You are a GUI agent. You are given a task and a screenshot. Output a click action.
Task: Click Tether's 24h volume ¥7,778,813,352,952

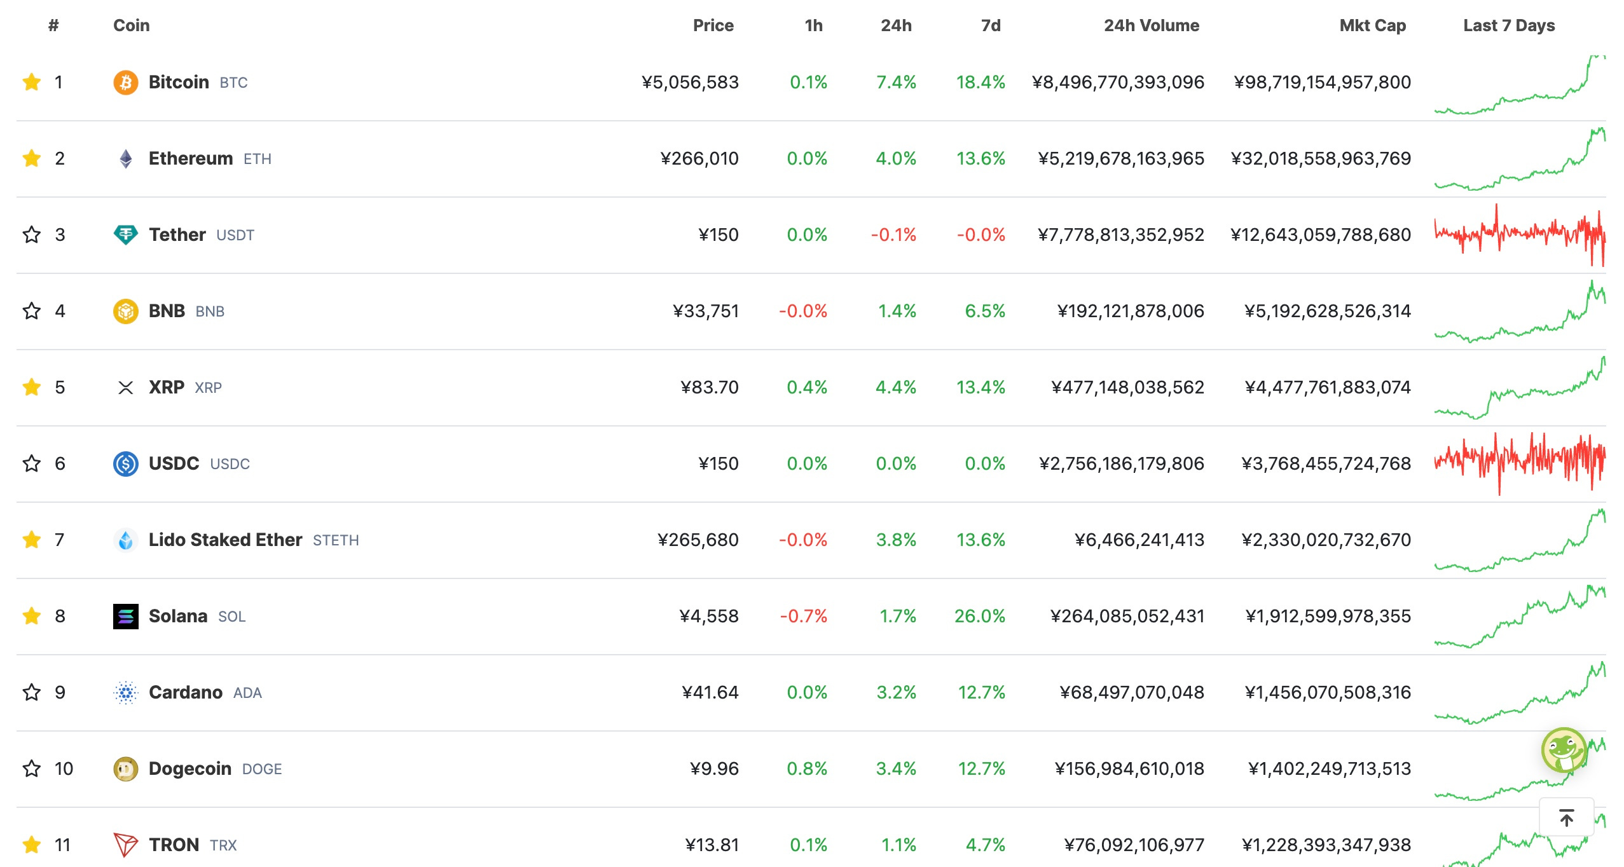coord(1121,235)
